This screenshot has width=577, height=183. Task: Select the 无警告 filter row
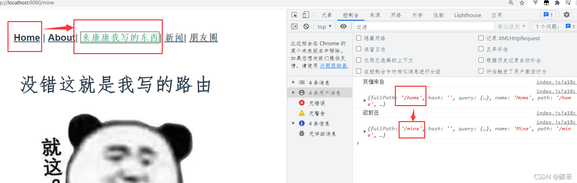tap(319, 113)
